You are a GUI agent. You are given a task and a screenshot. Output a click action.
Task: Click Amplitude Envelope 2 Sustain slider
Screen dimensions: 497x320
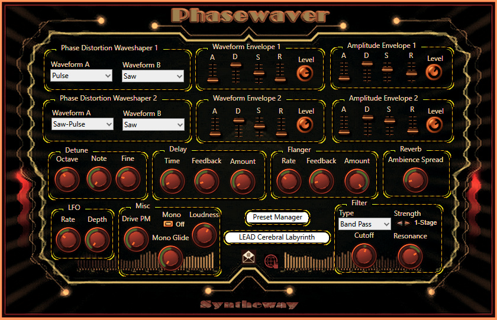(x=389, y=125)
